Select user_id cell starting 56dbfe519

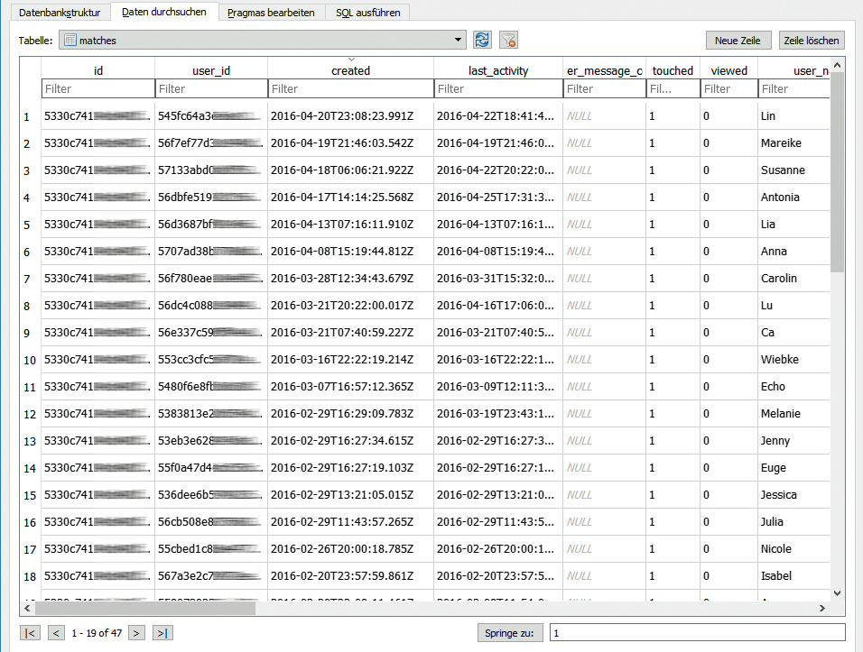coord(211,197)
